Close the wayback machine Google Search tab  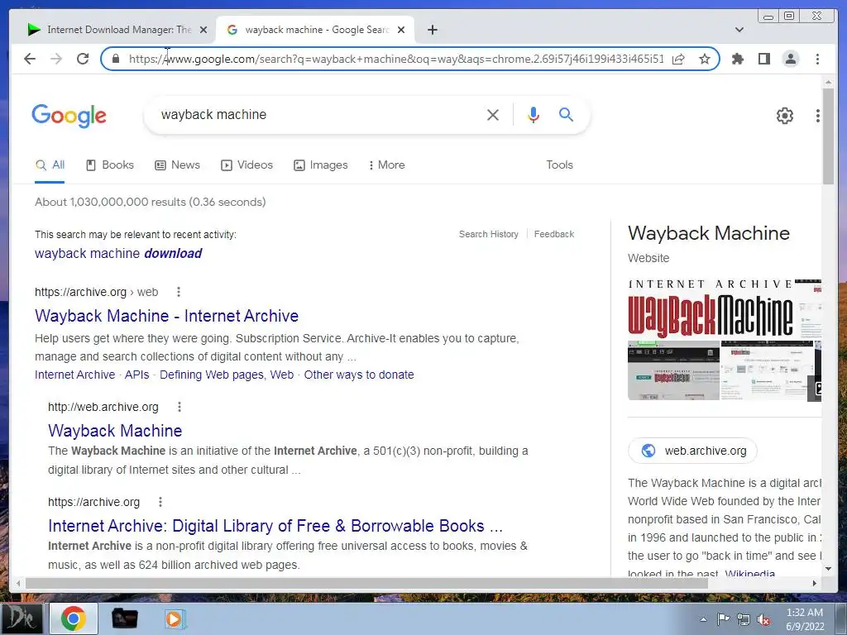401,30
